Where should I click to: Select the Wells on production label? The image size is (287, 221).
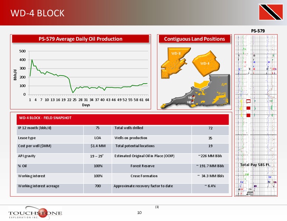131,138
